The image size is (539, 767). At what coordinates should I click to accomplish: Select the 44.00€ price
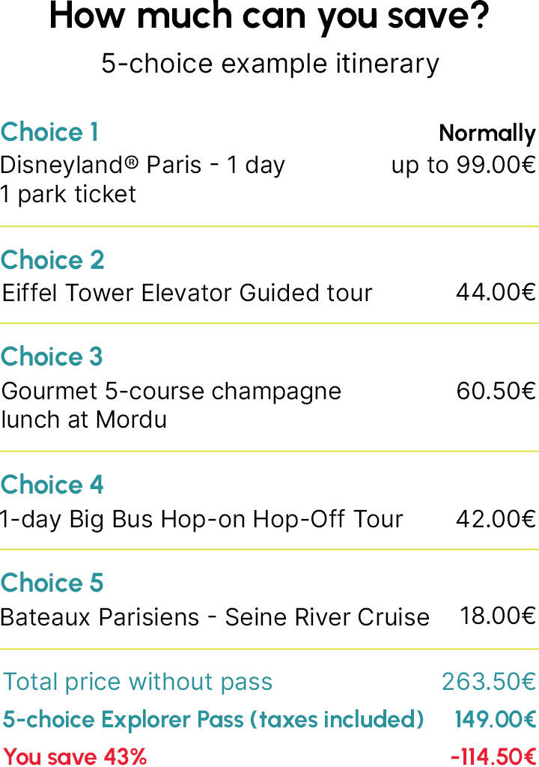pos(496,293)
